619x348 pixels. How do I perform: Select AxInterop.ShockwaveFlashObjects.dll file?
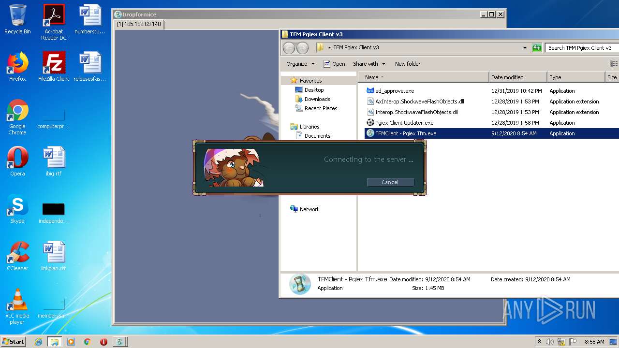419,101
